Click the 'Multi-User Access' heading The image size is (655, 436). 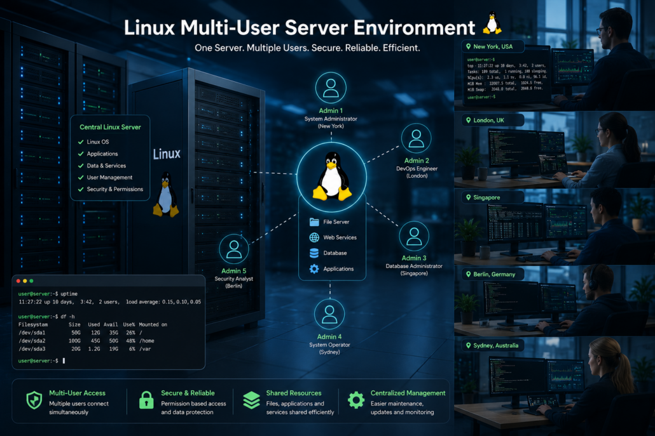coord(78,393)
